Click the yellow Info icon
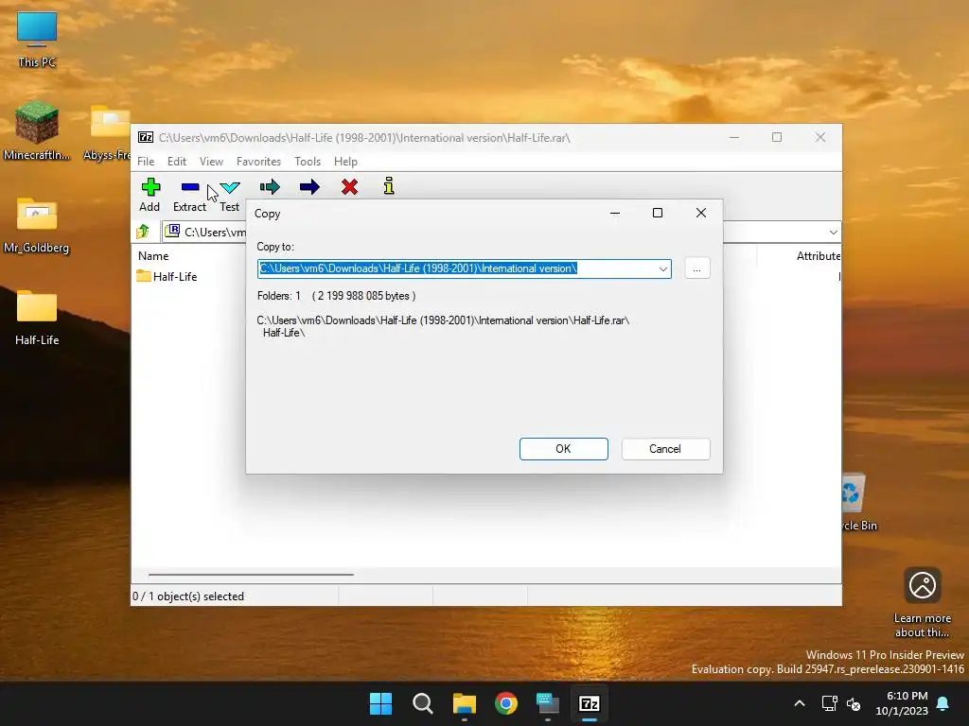The height and width of the screenshot is (726, 969). pos(389,186)
